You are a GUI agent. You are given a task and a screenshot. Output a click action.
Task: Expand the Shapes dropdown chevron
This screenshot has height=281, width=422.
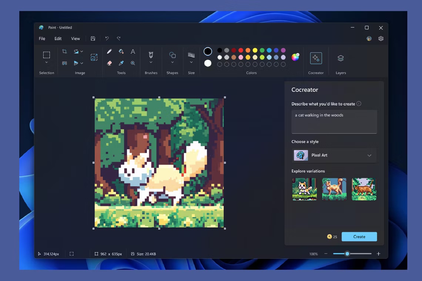(x=173, y=62)
